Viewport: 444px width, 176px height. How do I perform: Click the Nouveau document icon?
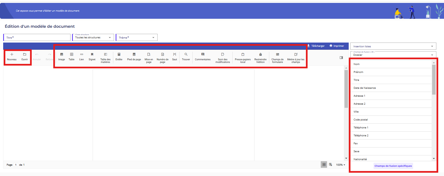tap(12, 55)
